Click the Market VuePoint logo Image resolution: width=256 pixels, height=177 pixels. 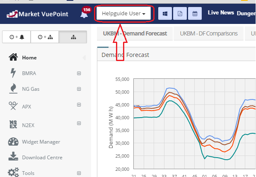click(37, 14)
